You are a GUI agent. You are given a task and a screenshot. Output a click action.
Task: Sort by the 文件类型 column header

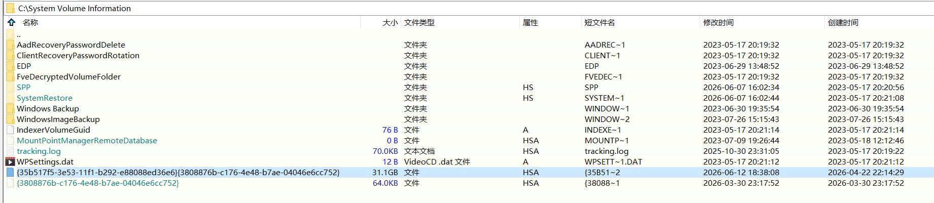(419, 22)
